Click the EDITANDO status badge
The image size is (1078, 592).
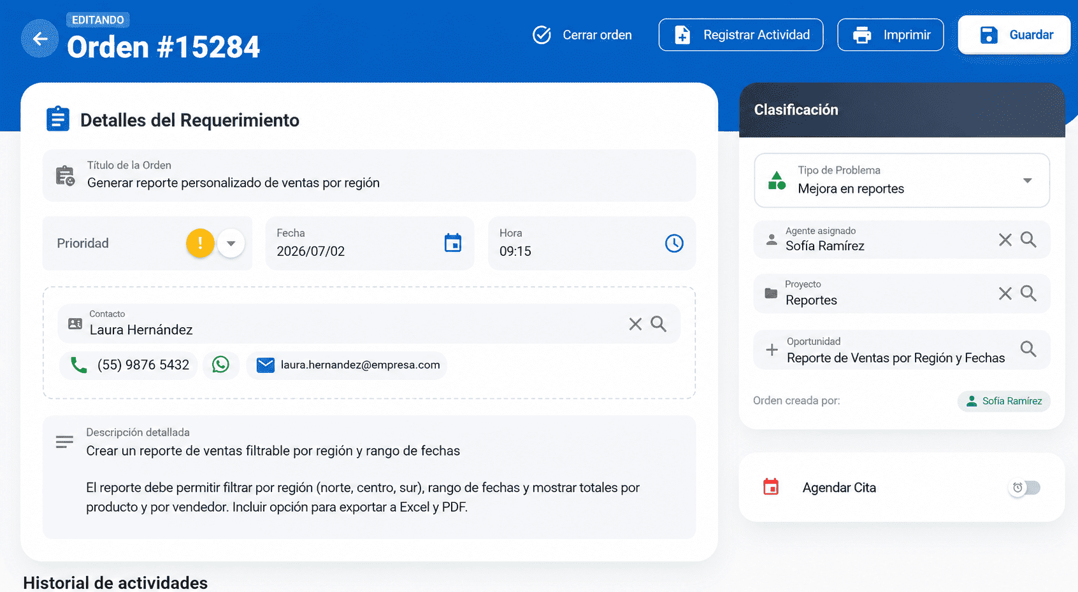click(x=98, y=20)
